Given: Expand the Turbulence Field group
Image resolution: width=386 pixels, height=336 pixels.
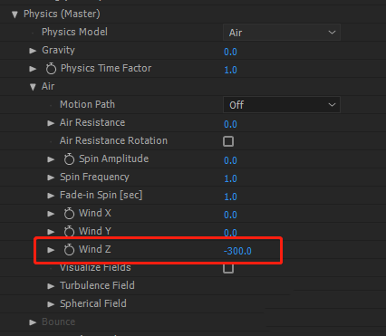Looking at the screenshot, I should 51,286.
